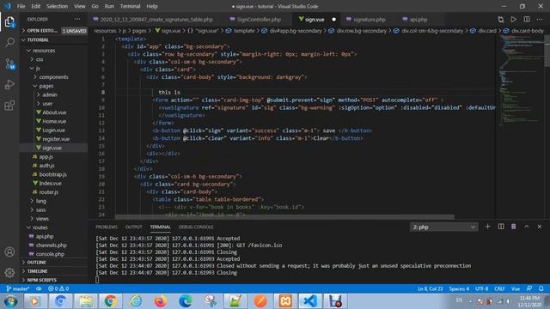Close the terminal panel

pyautogui.click(x=540, y=227)
